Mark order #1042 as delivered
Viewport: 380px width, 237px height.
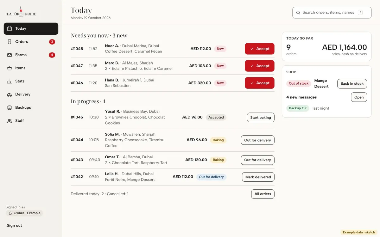258,177
